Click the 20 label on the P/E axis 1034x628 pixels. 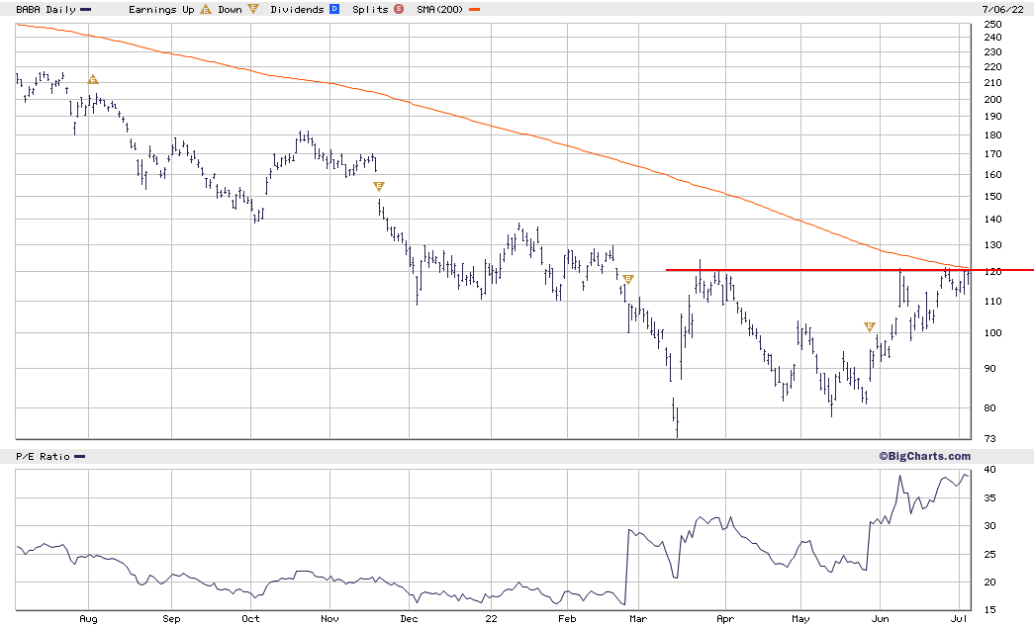pos(989,582)
